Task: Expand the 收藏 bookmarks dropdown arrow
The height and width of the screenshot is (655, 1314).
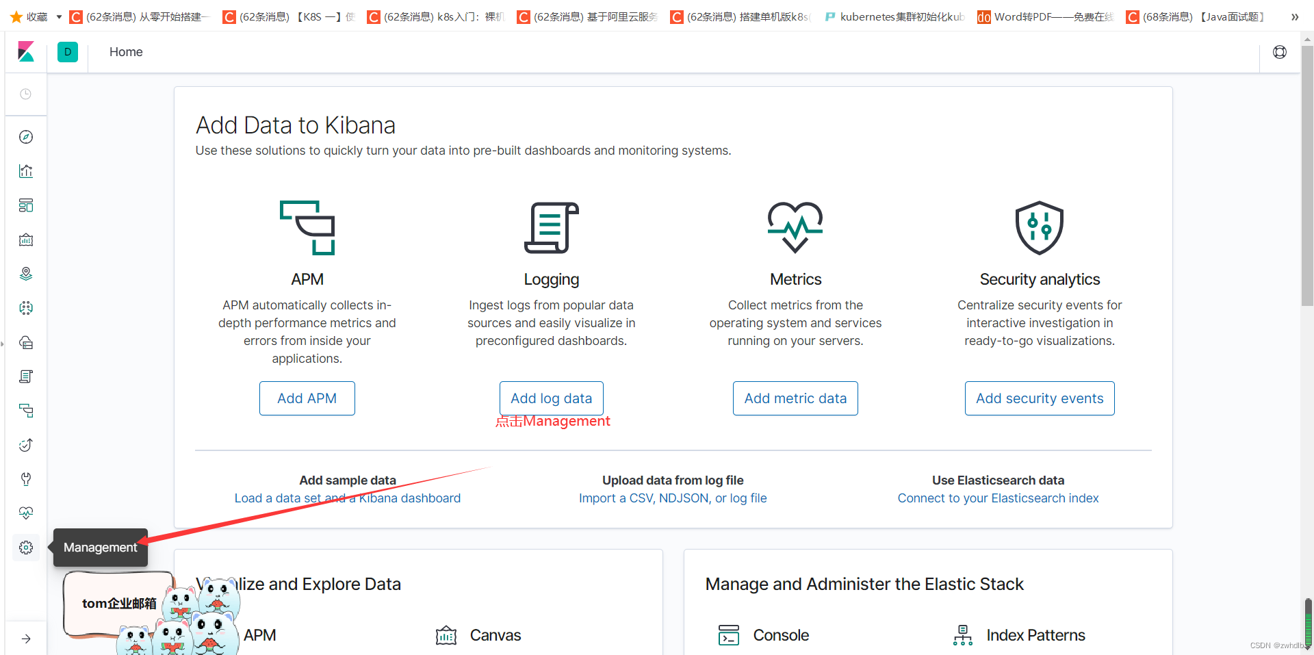Action: pyautogui.click(x=59, y=17)
